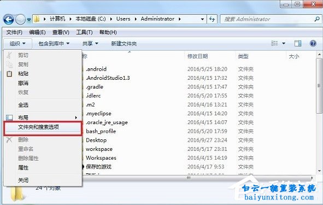Open the recent locations dropdown arrow
The image size is (323, 205).
coord(29,20)
